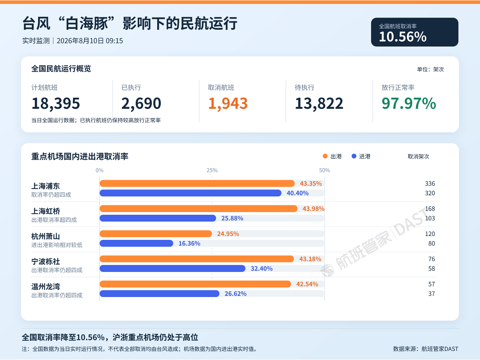This screenshot has height=360, width=480.
Task: Click the 43.98% label for 上海虹桥 出港
Action: point(314,209)
